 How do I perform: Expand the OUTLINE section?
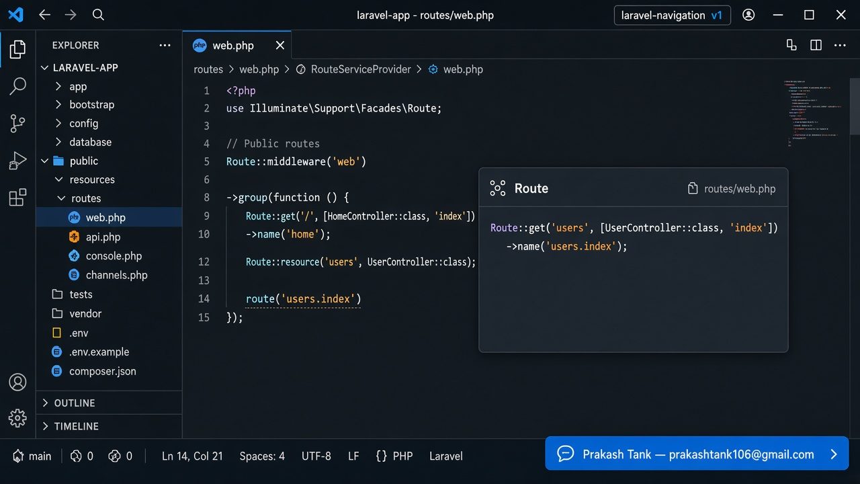point(109,403)
